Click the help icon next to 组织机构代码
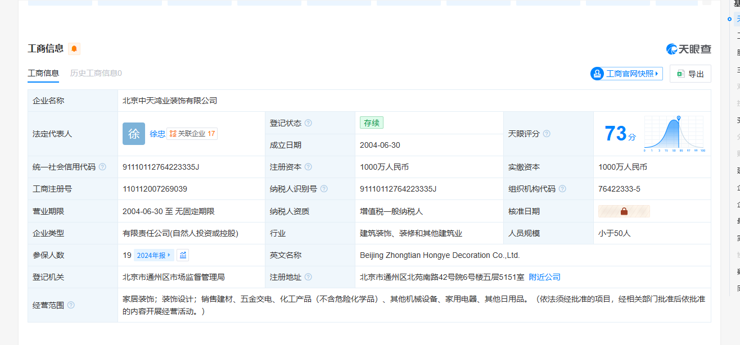This screenshot has height=345, width=740. coord(562,189)
